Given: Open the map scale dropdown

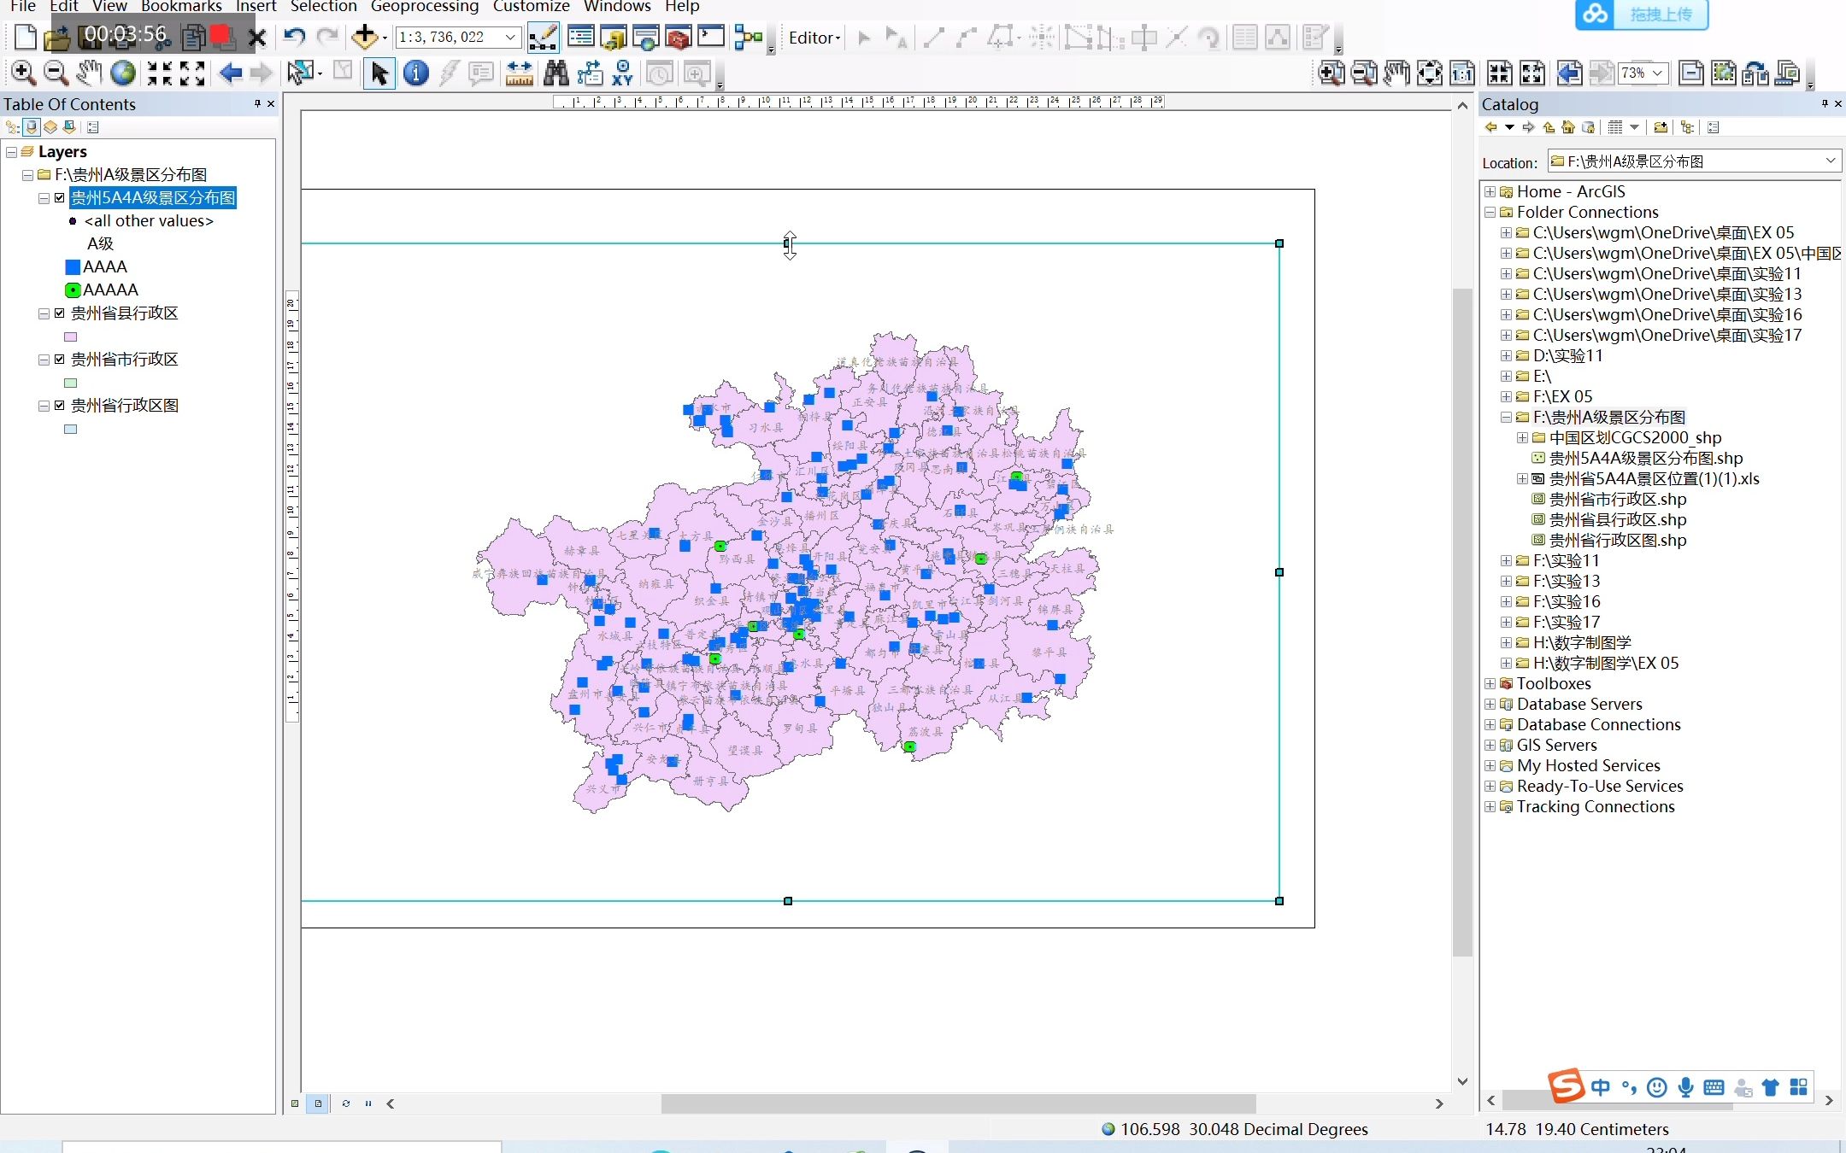Looking at the screenshot, I should (510, 37).
